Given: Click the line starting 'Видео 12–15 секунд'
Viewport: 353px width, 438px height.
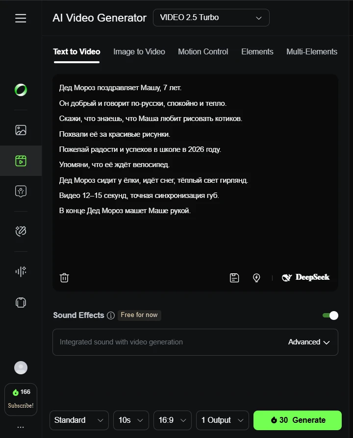Looking at the screenshot, I should tap(139, 195).
